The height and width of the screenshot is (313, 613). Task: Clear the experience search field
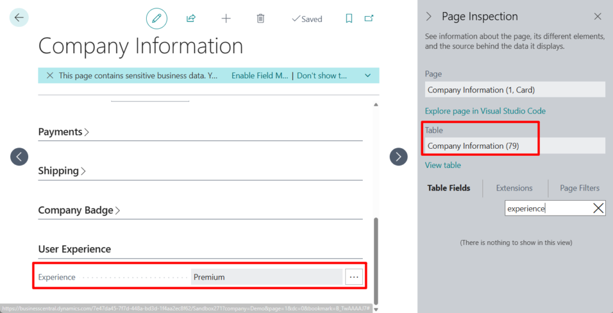pos(598,208)
